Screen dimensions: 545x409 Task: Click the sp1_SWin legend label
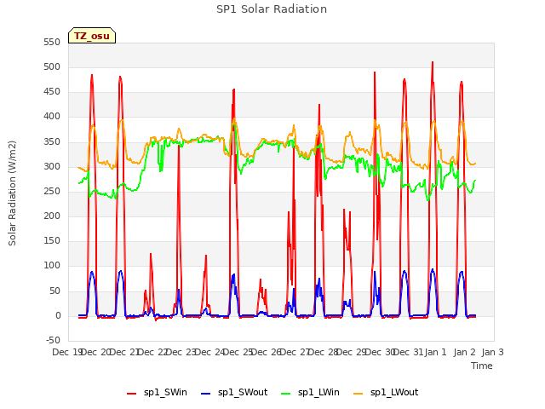(165, 393)
